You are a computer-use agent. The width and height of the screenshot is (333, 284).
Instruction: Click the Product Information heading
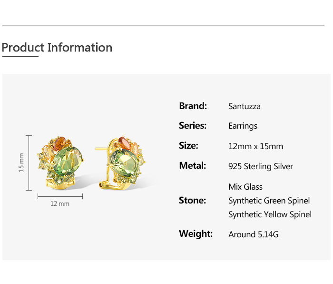[57, 48]
